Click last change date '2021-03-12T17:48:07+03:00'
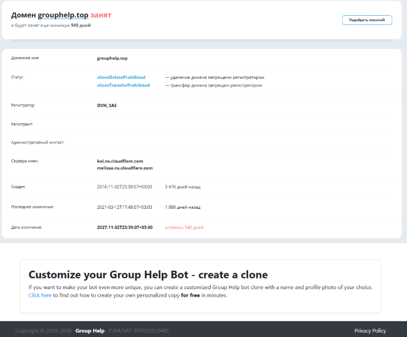 (x=125, y=207)
